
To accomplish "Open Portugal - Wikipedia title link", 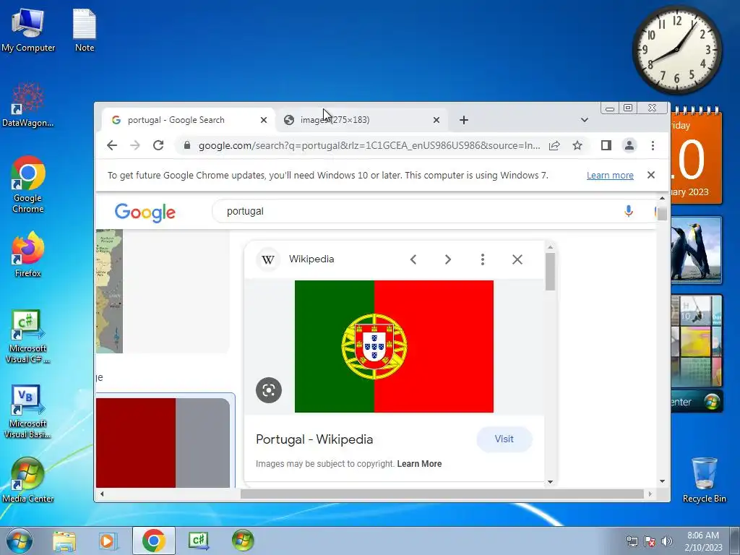I will [314, 439].
